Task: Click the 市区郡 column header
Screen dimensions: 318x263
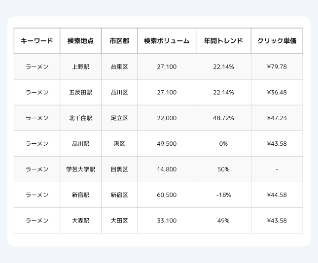Action: [119, 41]
